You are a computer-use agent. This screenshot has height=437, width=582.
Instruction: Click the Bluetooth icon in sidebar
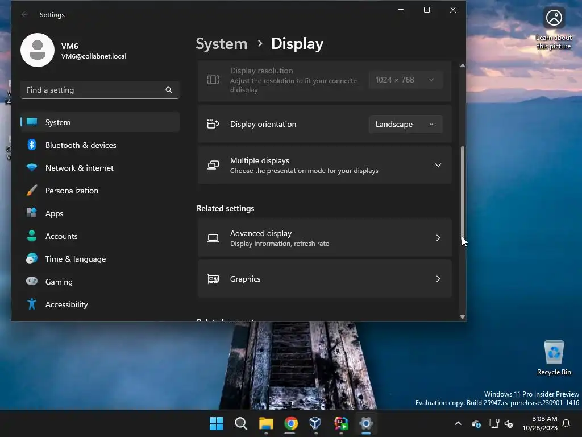click(32, 145)
